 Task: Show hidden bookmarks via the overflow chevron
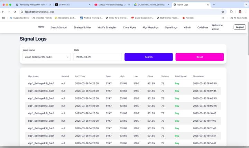pyautogui.click(x=223, y=18)
